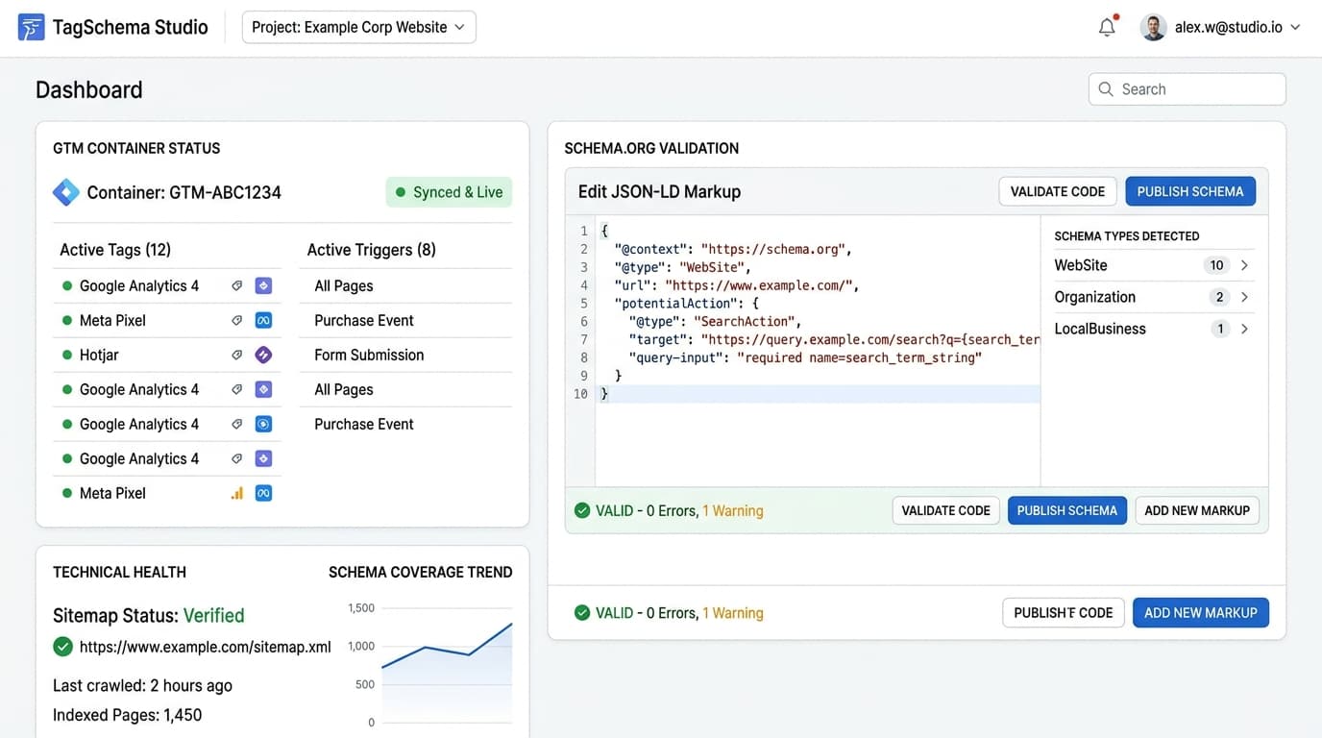Click the TagSchema Studio logo icon

[x=32, y=27]
